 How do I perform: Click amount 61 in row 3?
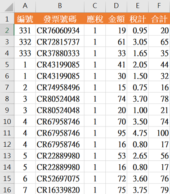point(116,42)
